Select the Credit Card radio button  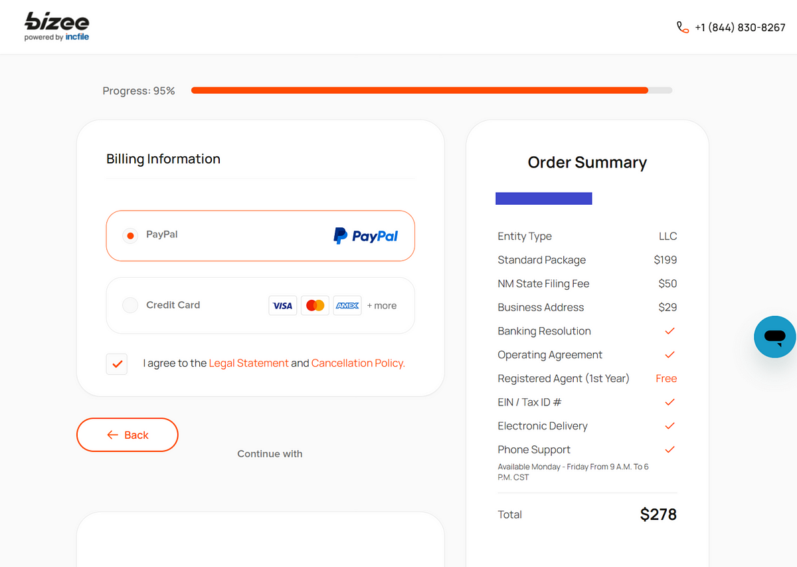point(130,305)
